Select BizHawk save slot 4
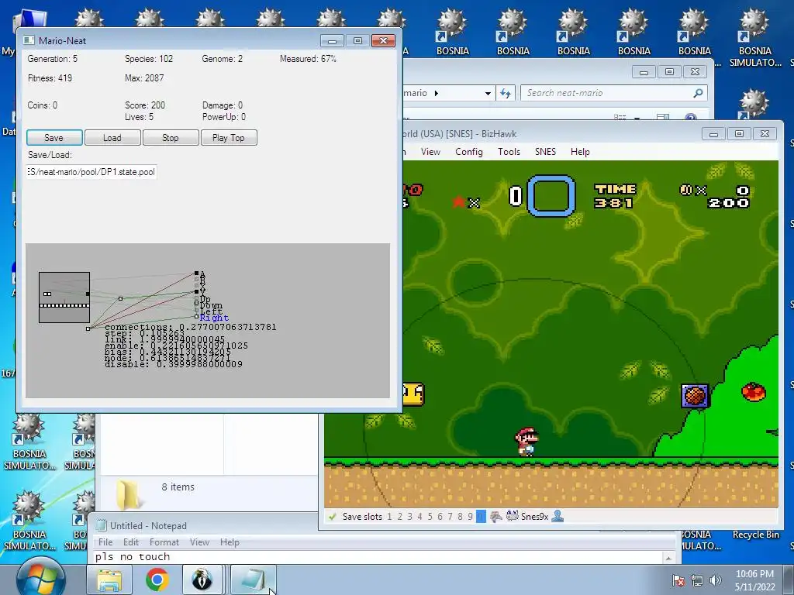794x595 pixels. (419, 517)
